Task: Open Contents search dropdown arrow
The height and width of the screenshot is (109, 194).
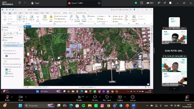Action: pos(22,30)
